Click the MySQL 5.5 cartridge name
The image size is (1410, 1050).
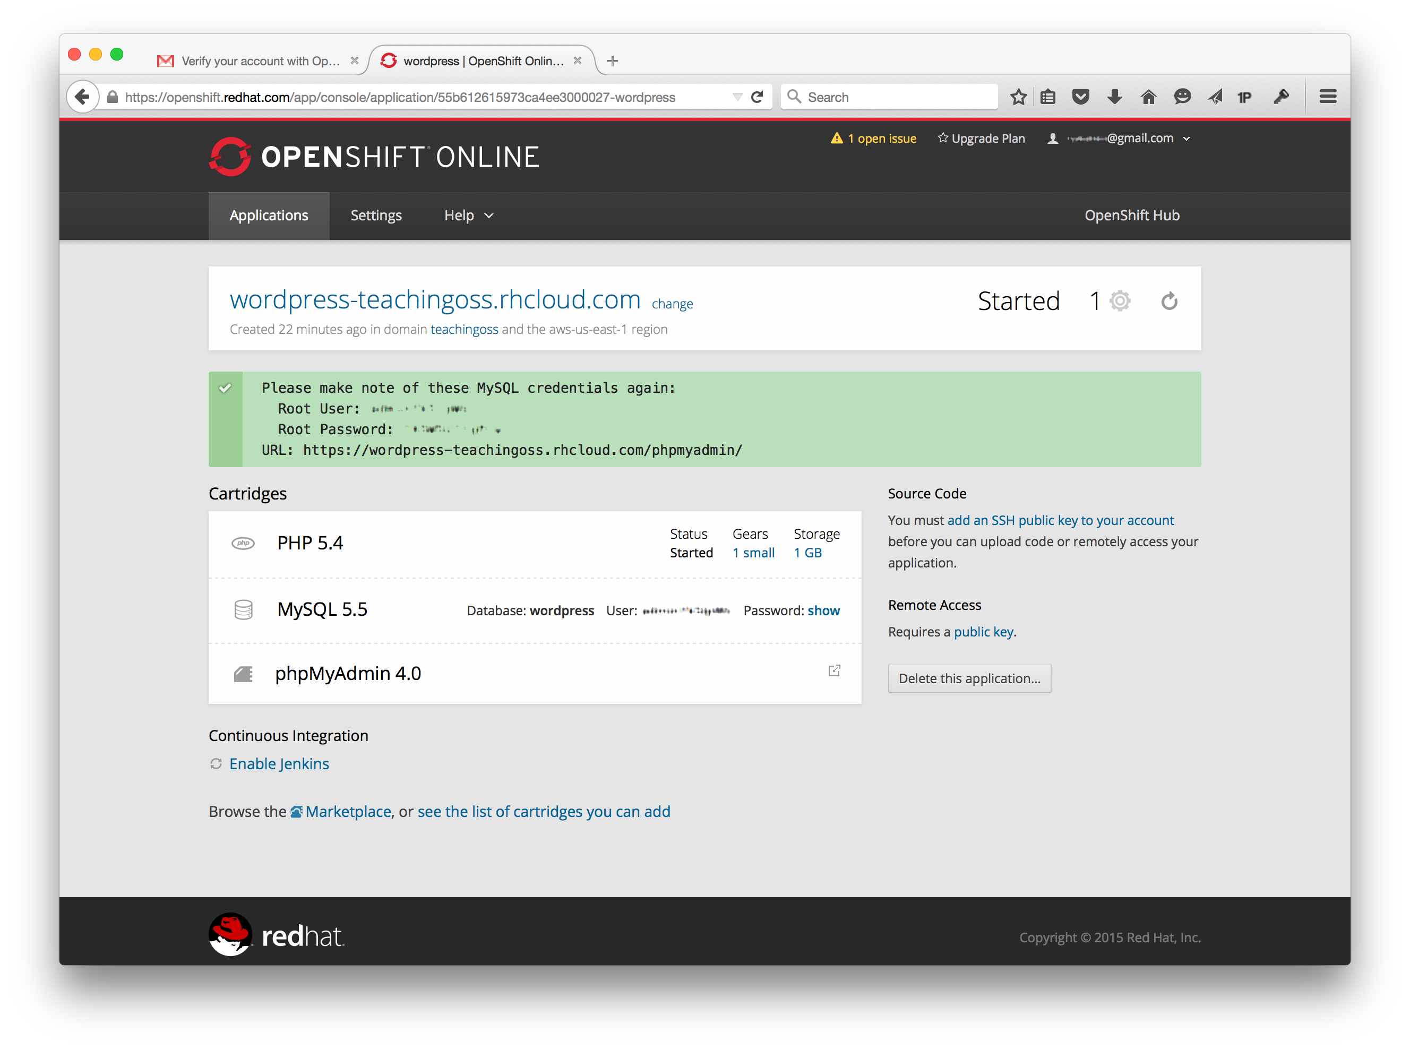322,609
